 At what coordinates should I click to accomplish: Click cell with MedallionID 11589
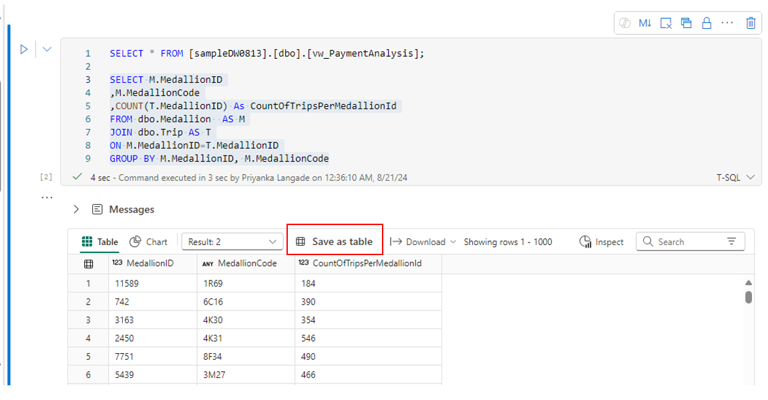point(153,284)
